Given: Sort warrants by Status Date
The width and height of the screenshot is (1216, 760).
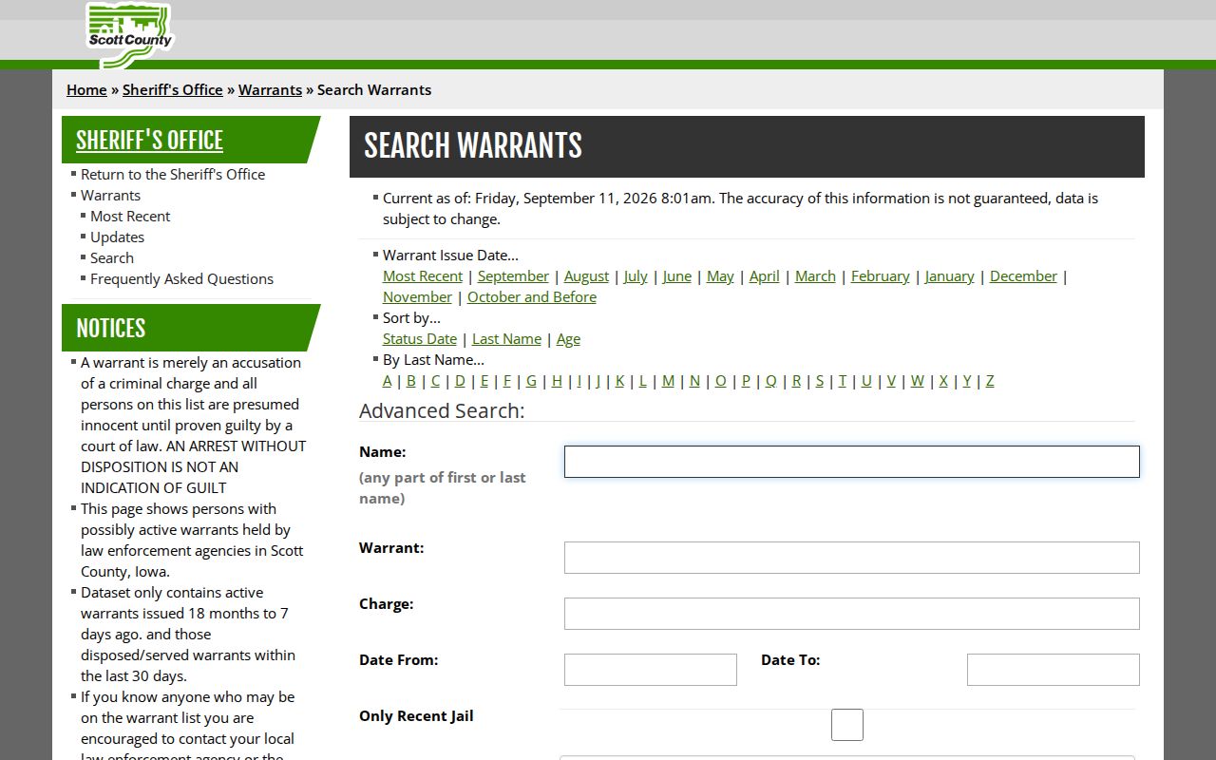Looking at the screenshot, I should (420, 338).
